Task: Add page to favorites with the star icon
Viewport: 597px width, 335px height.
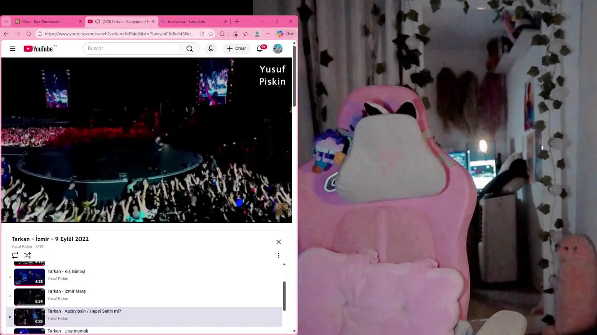Action: 211,34
